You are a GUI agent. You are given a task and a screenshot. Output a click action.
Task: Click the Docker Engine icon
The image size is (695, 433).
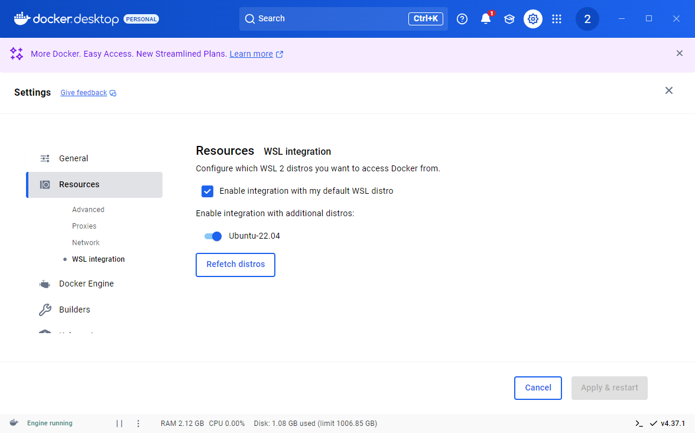[45, 284]
